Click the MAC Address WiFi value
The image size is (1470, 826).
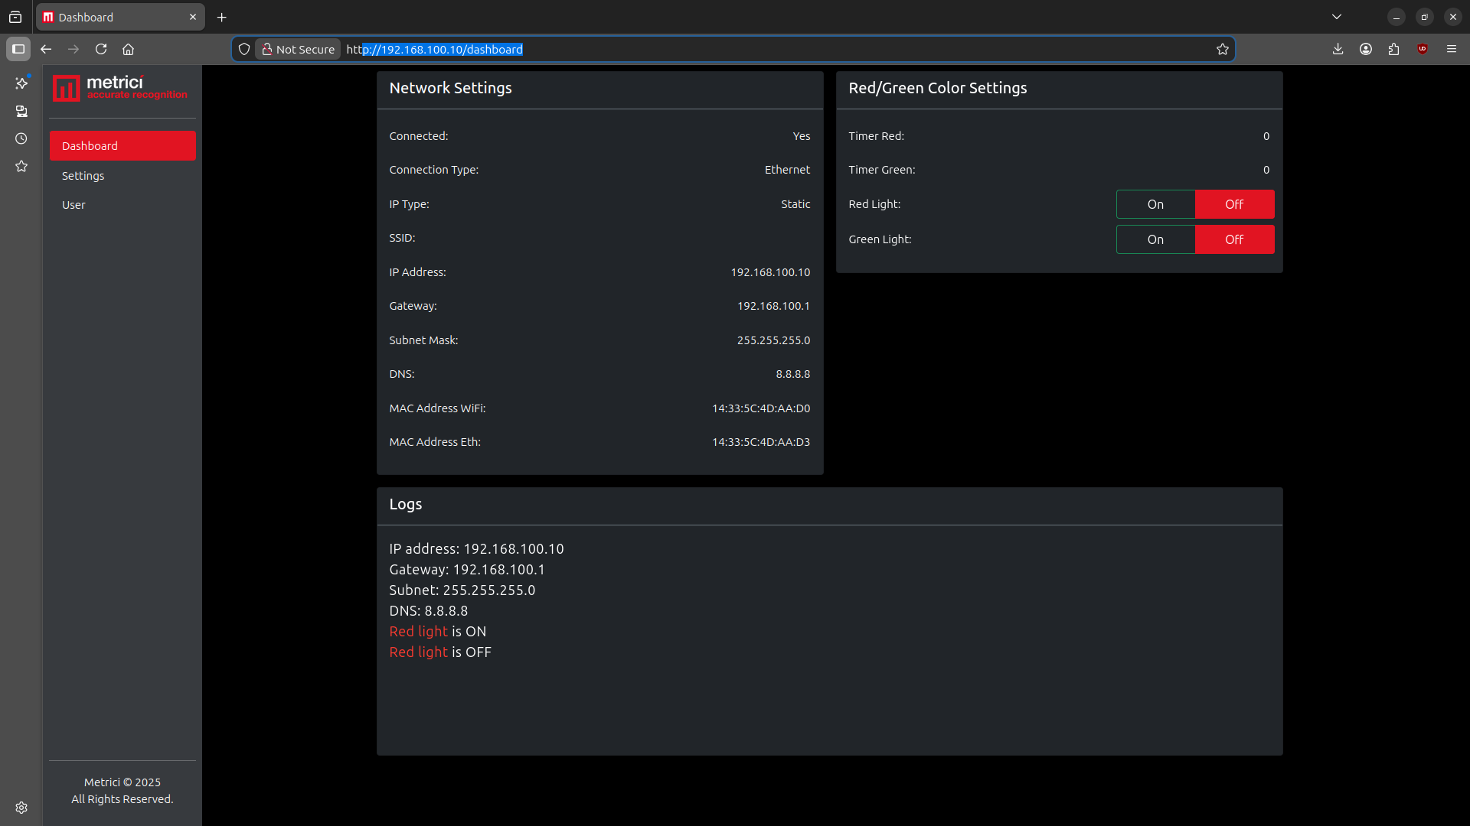(x=761, y=408)
